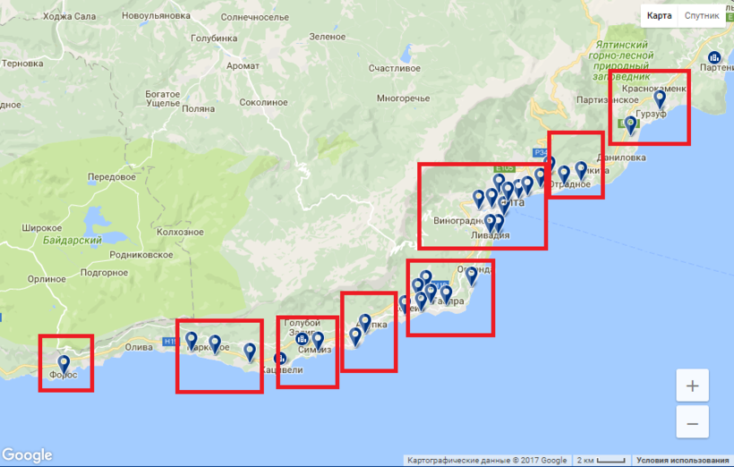This screenshot has width=734, height=467.
Task: Click the pin right of Симеиз building icon
Action: pos(318,339)
